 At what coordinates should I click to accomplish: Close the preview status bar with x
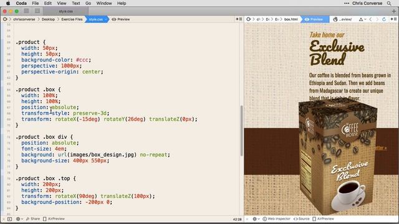(247, 219)
